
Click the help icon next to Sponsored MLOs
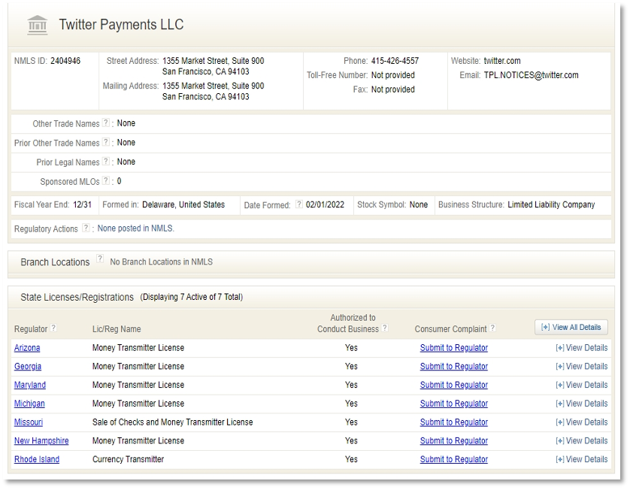tap(106, 181)
